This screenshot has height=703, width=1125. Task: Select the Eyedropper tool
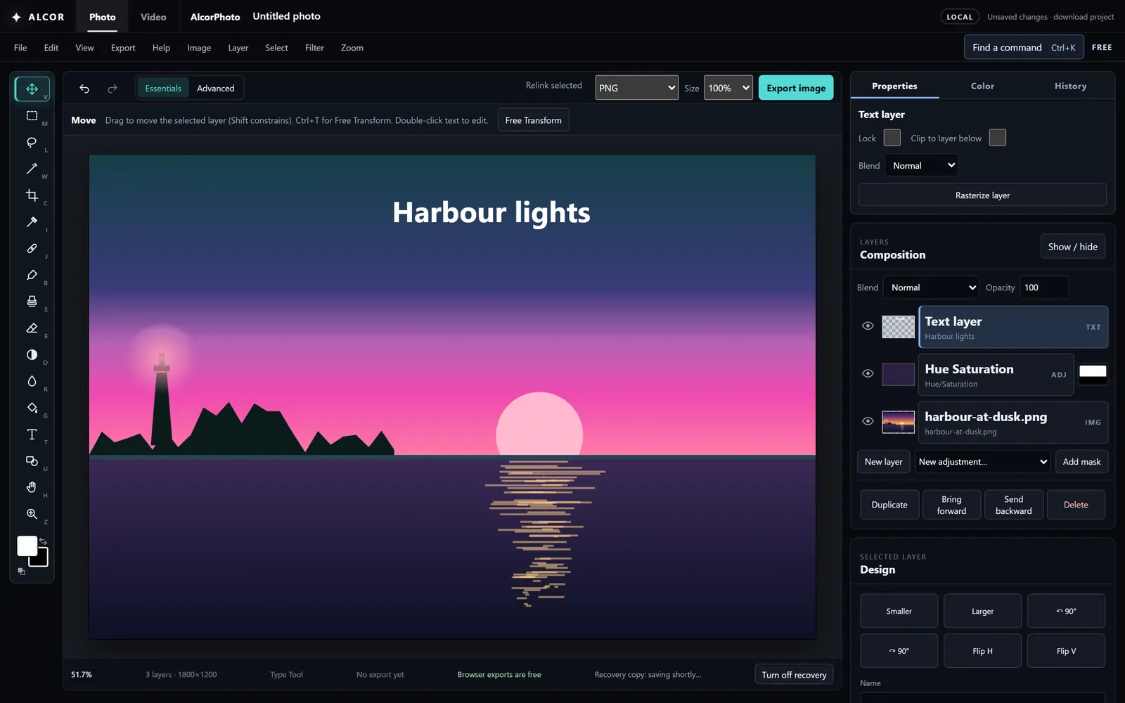pos(32,221)
